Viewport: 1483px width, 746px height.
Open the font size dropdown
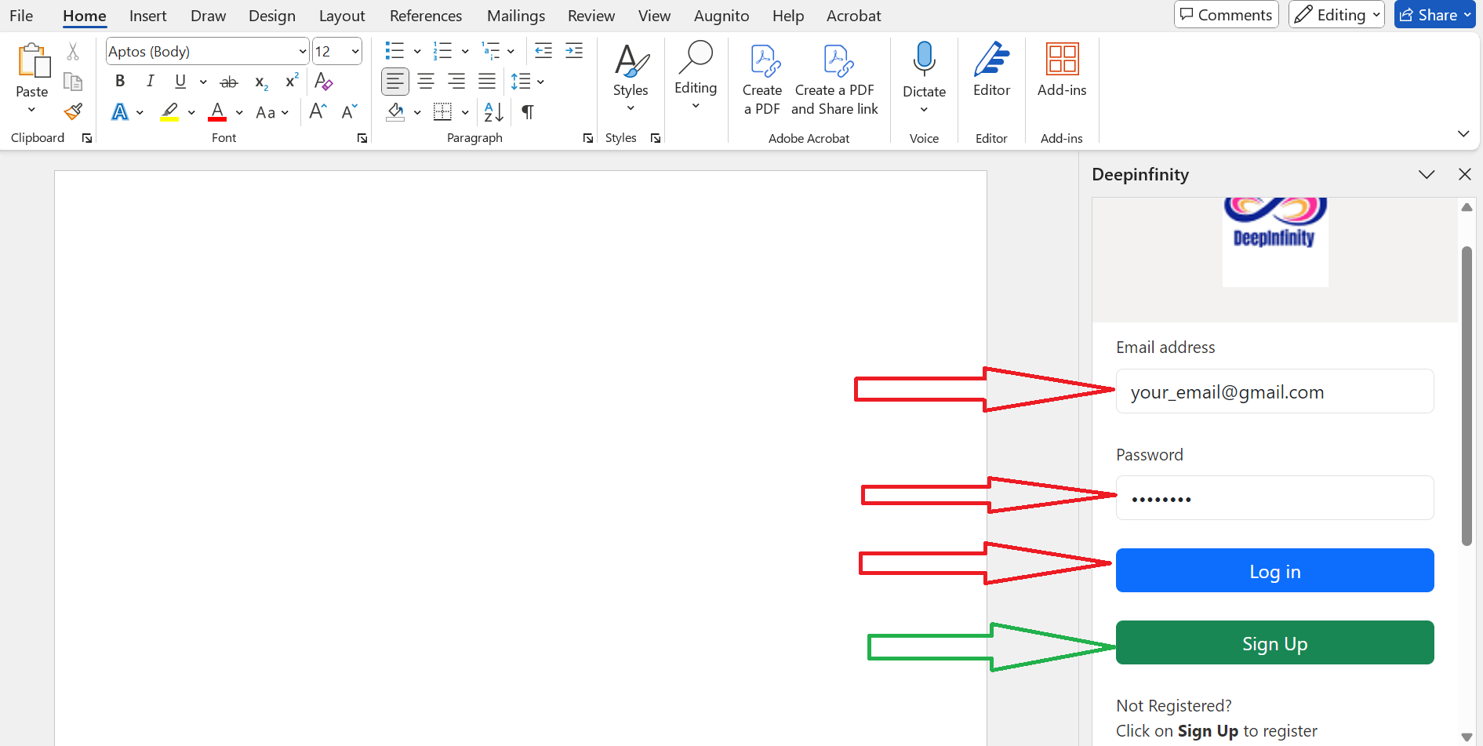pyautogui.click(x=355, y=52)
